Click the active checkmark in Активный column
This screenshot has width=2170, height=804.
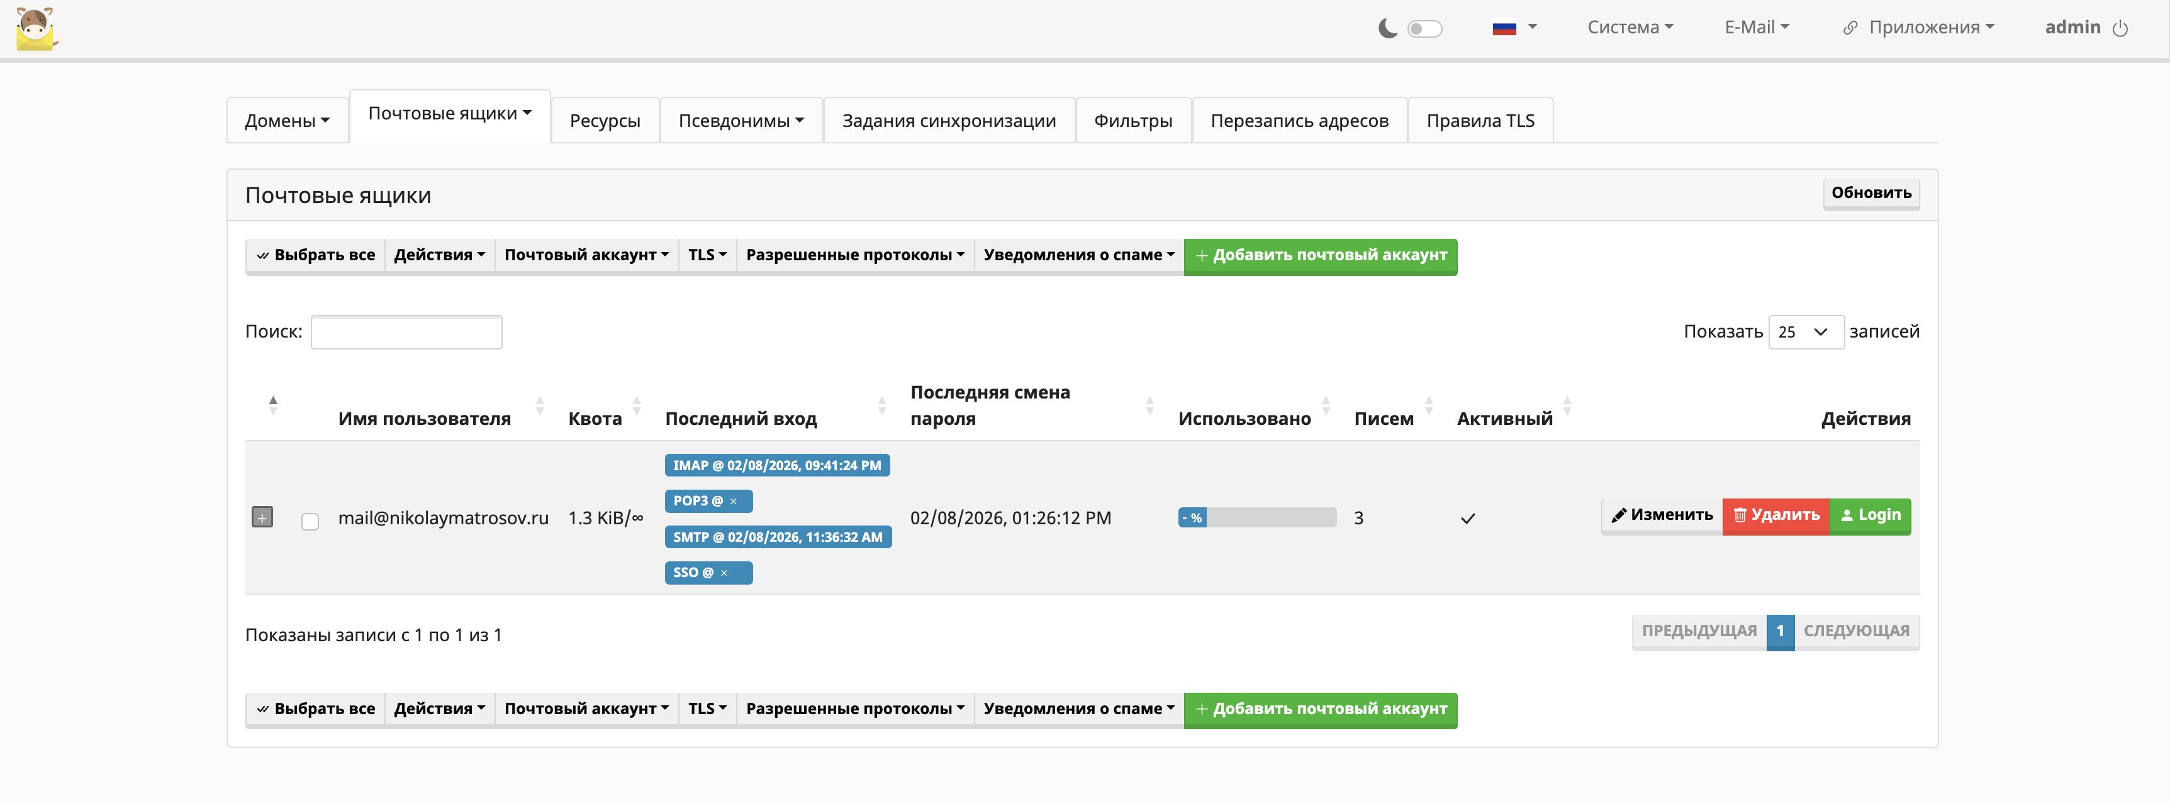pos(1467,519)
